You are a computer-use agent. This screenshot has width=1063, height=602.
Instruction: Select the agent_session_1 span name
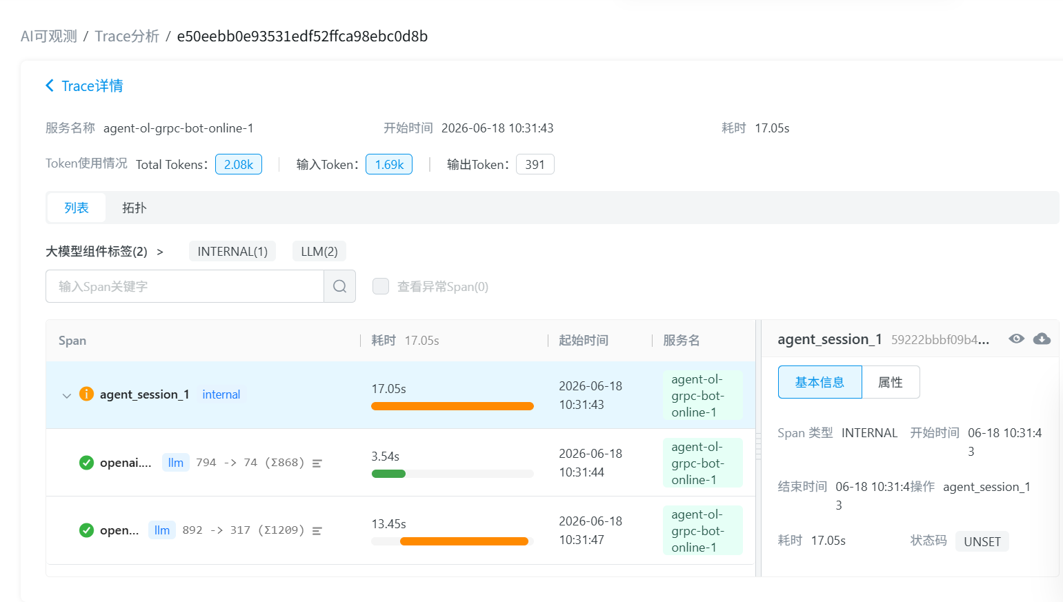pyautogui.click(x=144, y=394)
